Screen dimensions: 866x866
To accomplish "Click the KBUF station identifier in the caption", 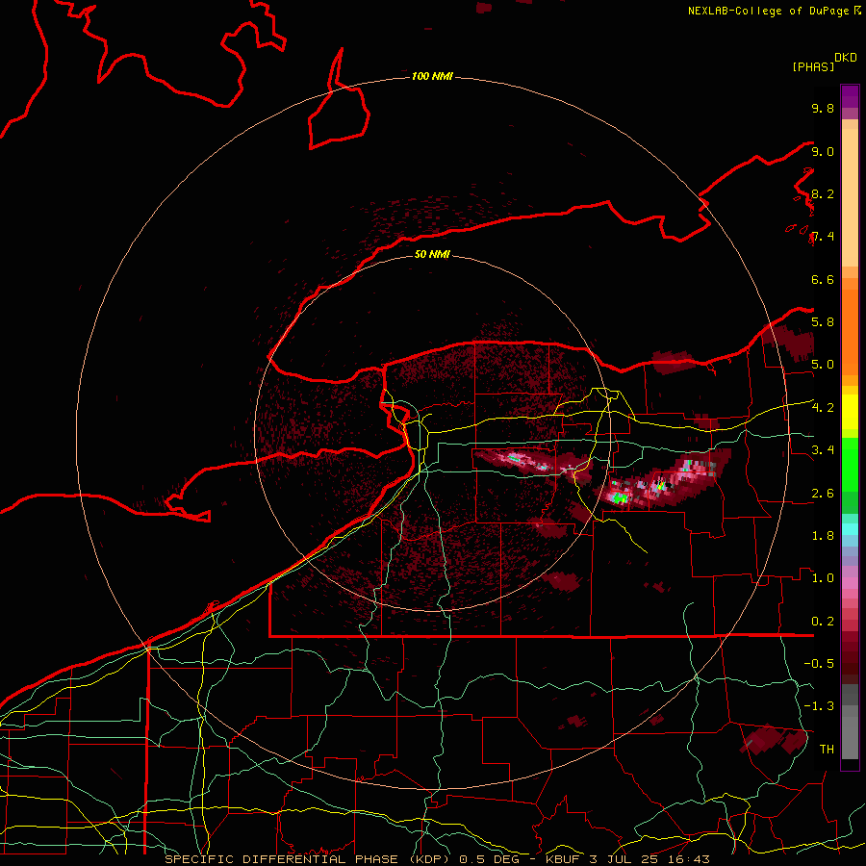I will pyautogui.click(x=563, y=859).
